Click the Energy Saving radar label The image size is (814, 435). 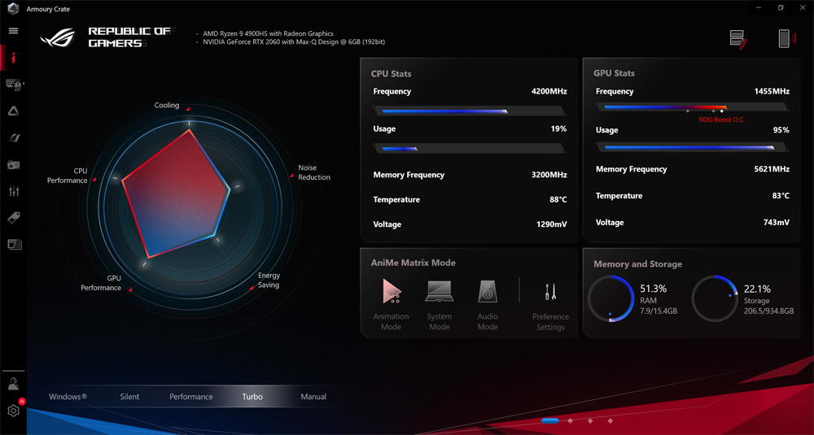pyautogui.click(x=269, y=280)
